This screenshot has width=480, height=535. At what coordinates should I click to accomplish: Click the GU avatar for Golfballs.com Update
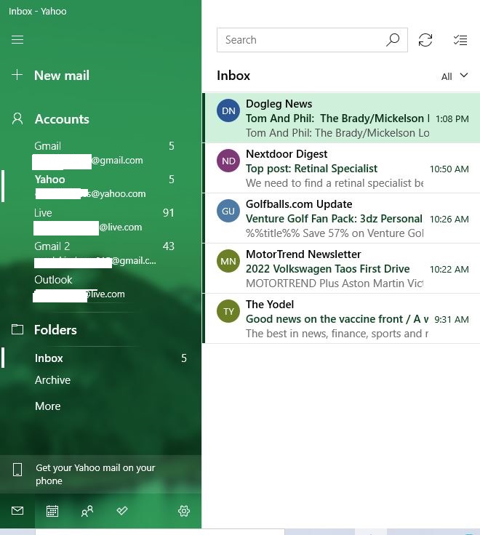coord(228,211)
